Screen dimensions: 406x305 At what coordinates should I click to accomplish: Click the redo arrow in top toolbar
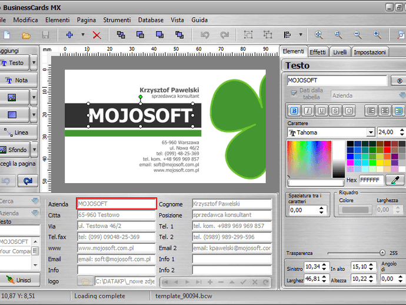pos(224,35)
